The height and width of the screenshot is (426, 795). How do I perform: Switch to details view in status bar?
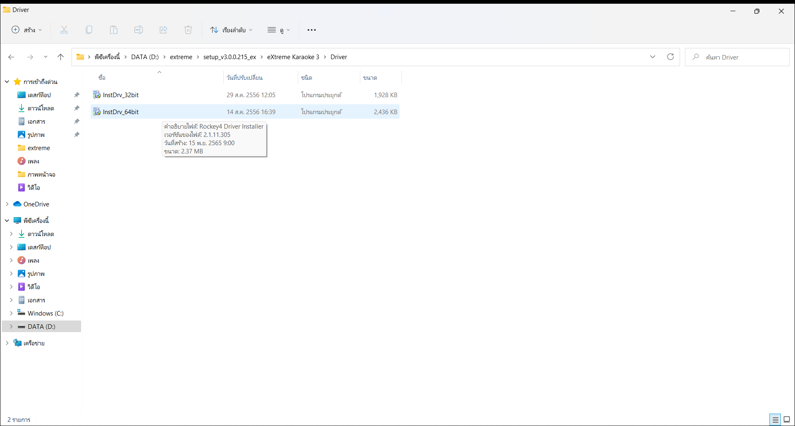(x=776, y=419)
